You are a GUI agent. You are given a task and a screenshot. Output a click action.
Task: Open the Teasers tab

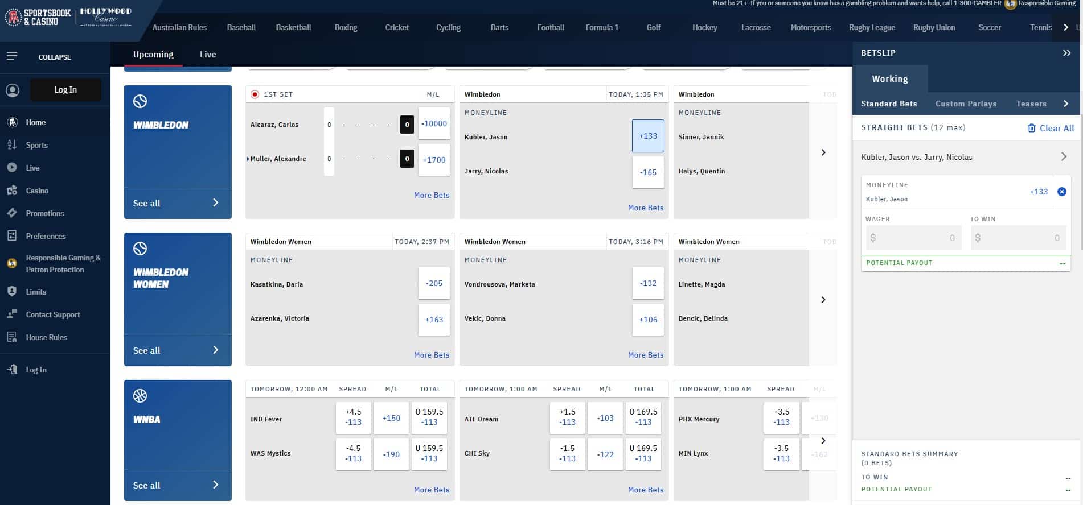pyautogui.click(x=1031, y=104)
